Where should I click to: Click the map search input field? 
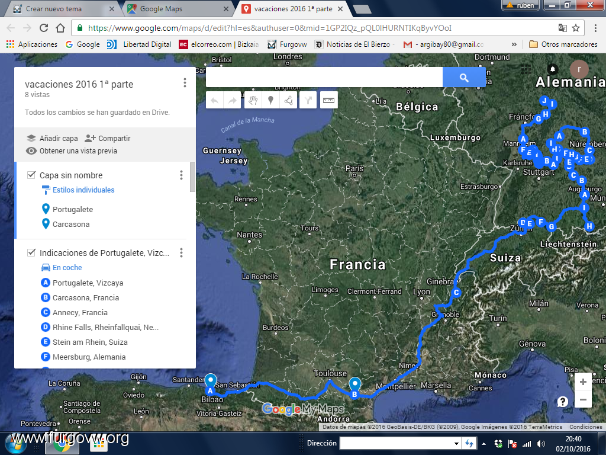point(324,78)
